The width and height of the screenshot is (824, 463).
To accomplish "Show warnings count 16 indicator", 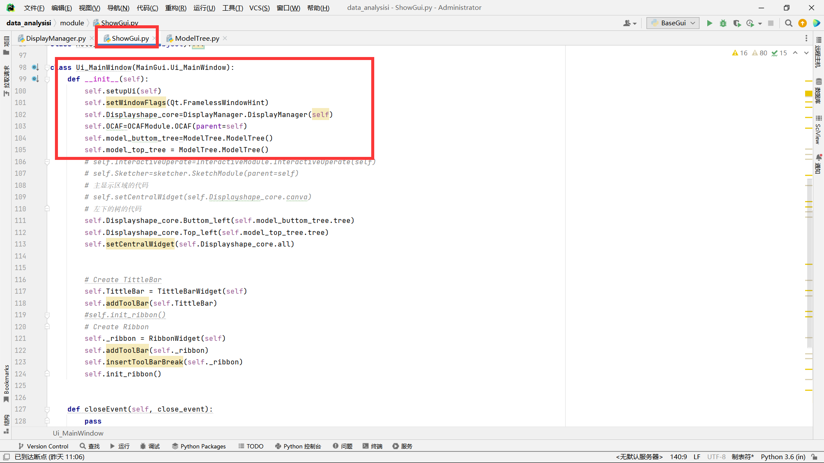I will 739,53.
